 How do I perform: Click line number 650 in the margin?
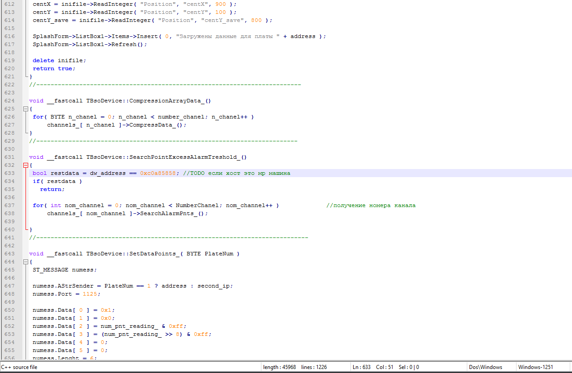(9, 310)
